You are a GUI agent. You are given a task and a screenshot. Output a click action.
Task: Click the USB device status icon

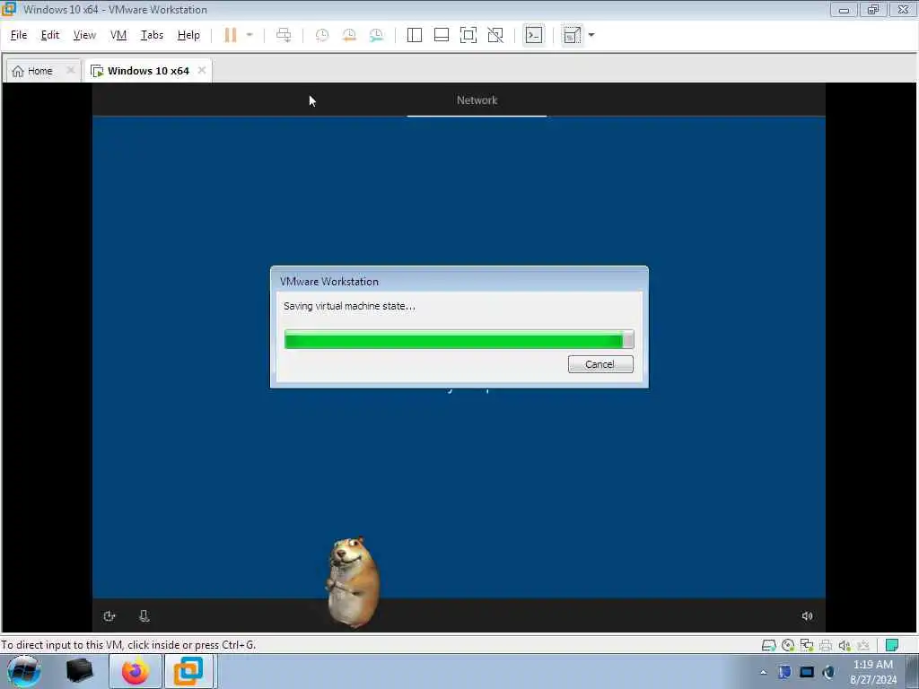coord(863,646)
